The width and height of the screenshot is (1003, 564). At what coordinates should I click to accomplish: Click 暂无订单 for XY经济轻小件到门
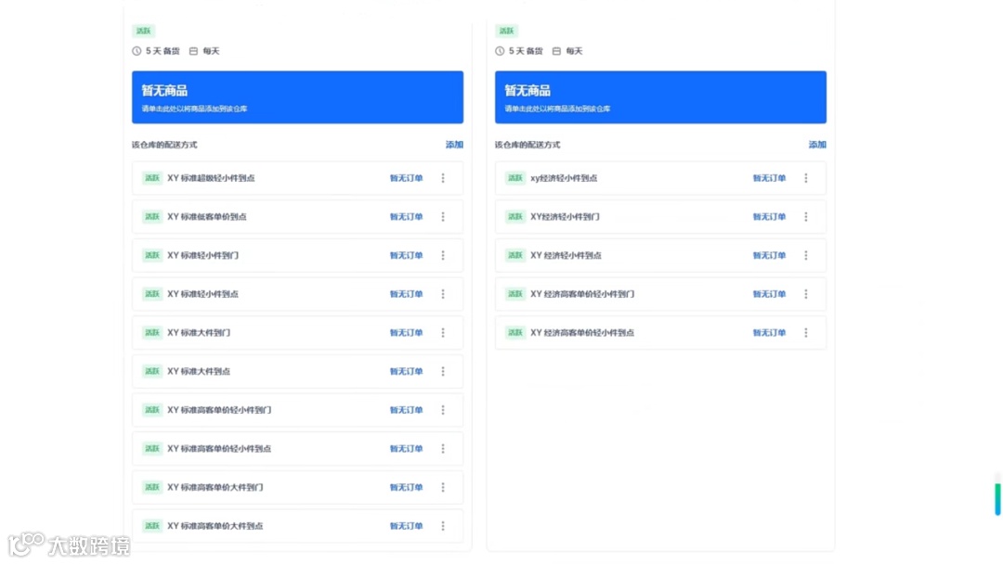pos(769,217)
